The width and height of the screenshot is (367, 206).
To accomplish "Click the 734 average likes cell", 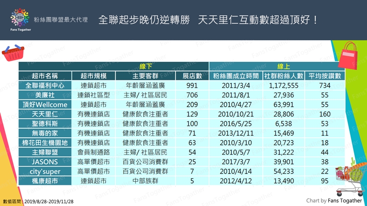I will tap(325, 86).
